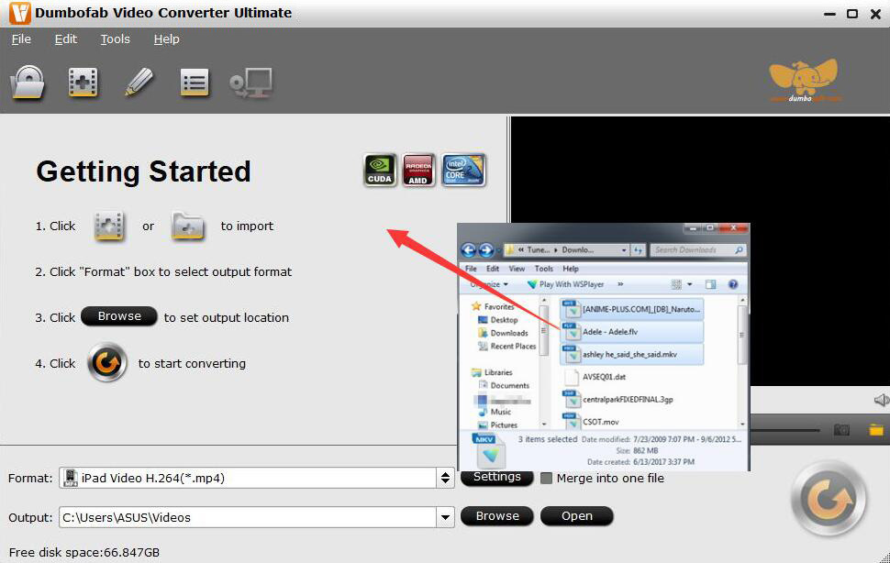The image size is (890, 563).
Task: Take a snapshot with the camera icon
Action: point(841,429)
